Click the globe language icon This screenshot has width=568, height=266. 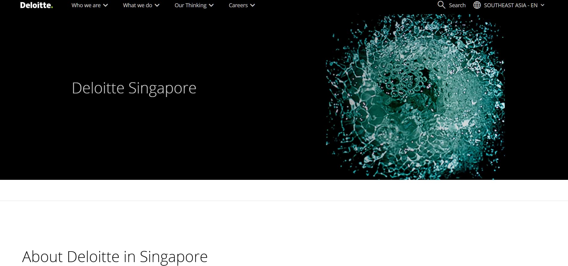(x=477, y=5)
